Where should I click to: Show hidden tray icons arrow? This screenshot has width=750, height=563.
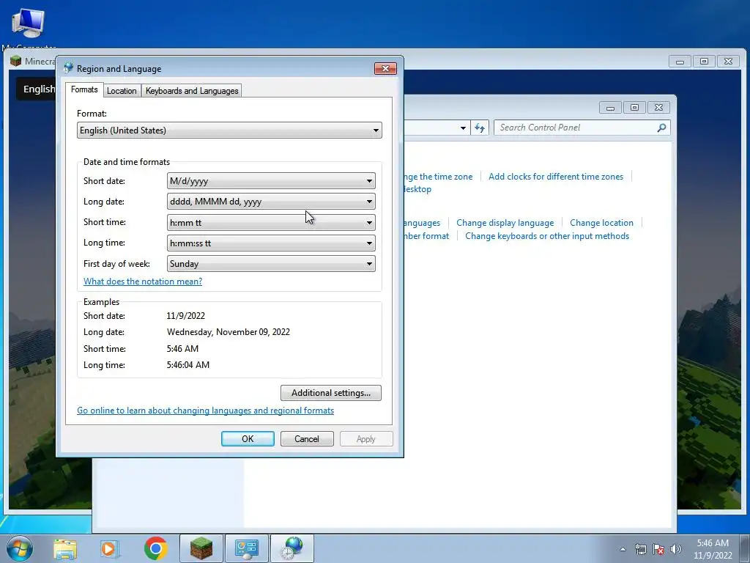click(x=623, y=549)
